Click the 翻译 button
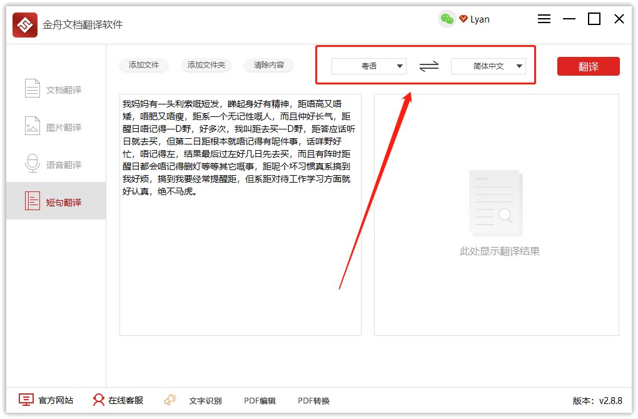The width and height of the screenshot is (638, 419). [588, 66]
